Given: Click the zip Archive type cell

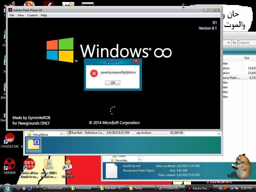Looking at the screenshot, I should [144, 133].
